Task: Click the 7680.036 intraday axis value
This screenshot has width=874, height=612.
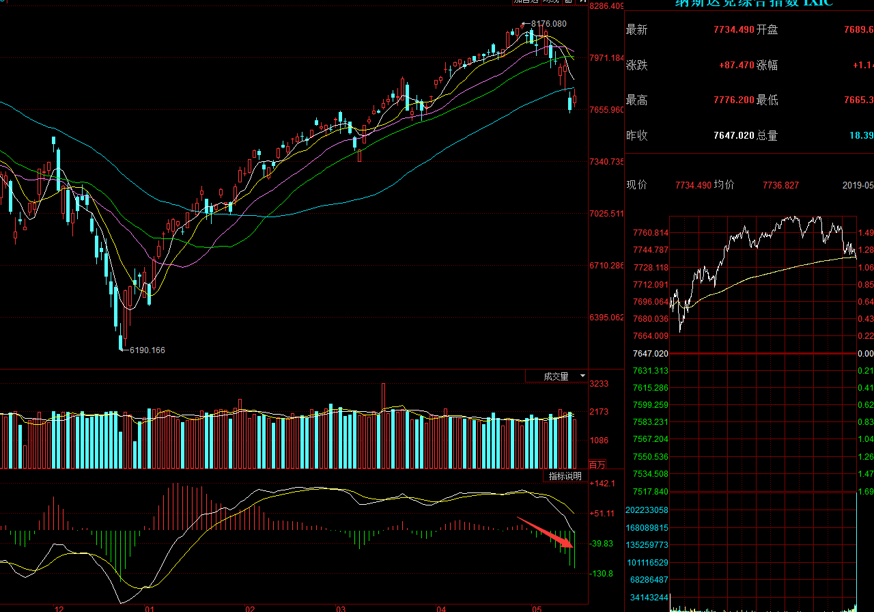Action: [x=651, y=319]
